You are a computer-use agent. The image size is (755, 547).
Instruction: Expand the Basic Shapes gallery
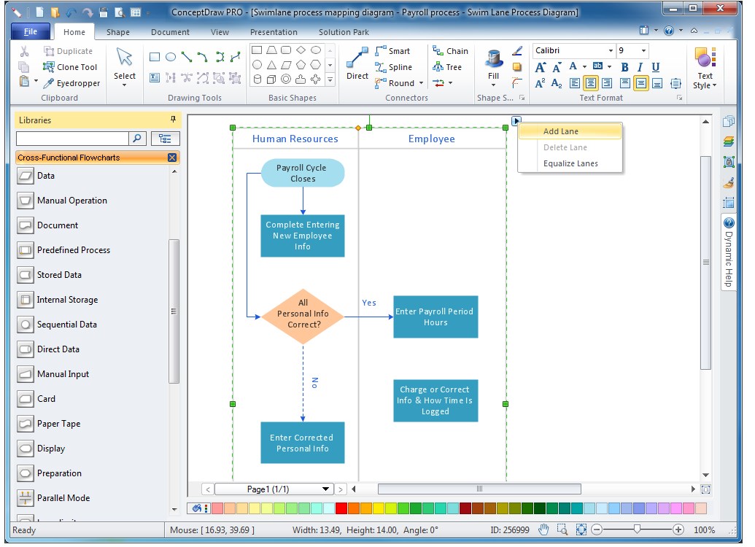(x=330, y=80)
